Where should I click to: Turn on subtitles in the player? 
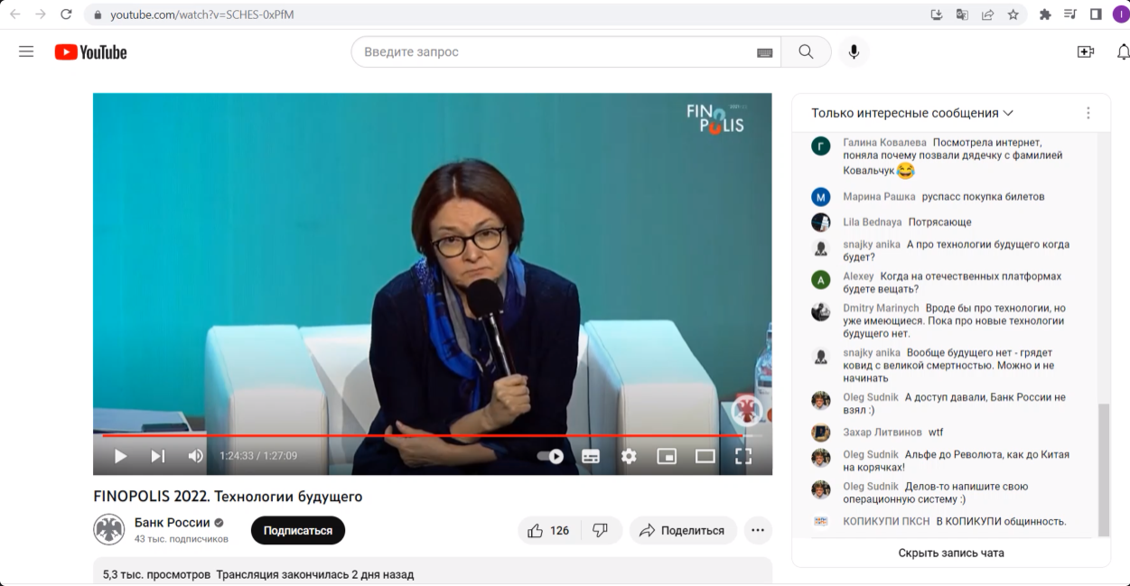pos(591,456)
